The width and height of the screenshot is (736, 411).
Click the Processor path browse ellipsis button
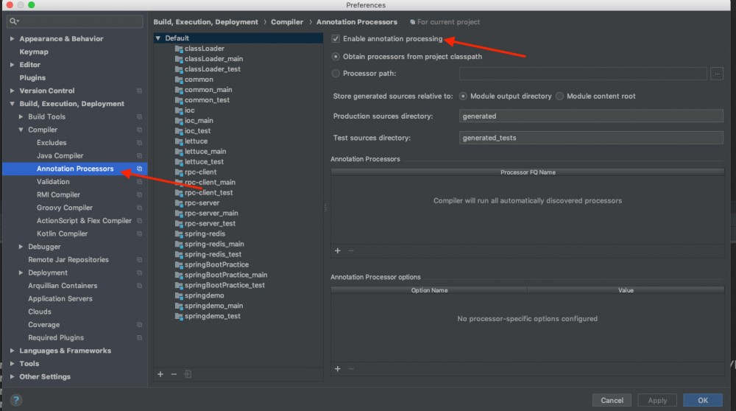click(717, 74)
